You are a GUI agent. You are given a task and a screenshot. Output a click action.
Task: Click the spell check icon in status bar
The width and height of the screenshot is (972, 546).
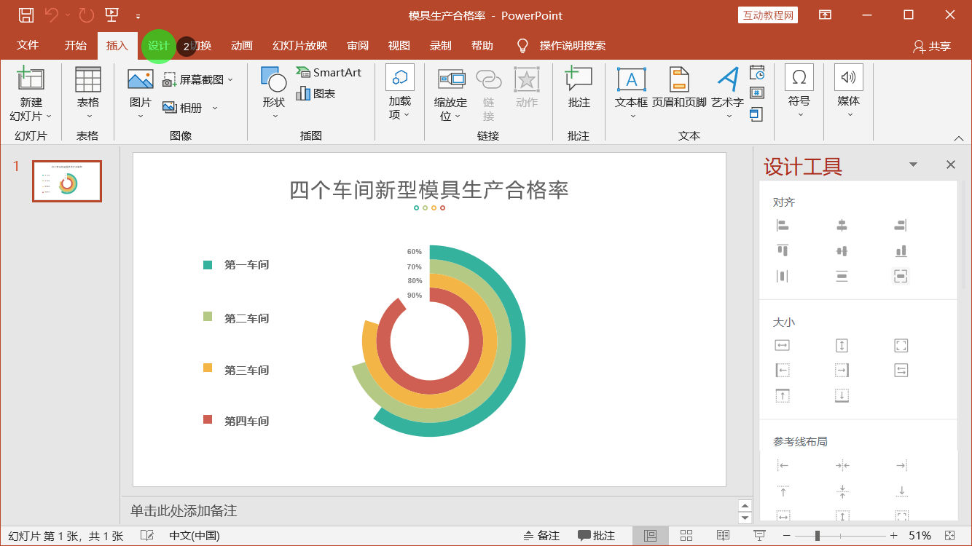[x=147, y=536]
